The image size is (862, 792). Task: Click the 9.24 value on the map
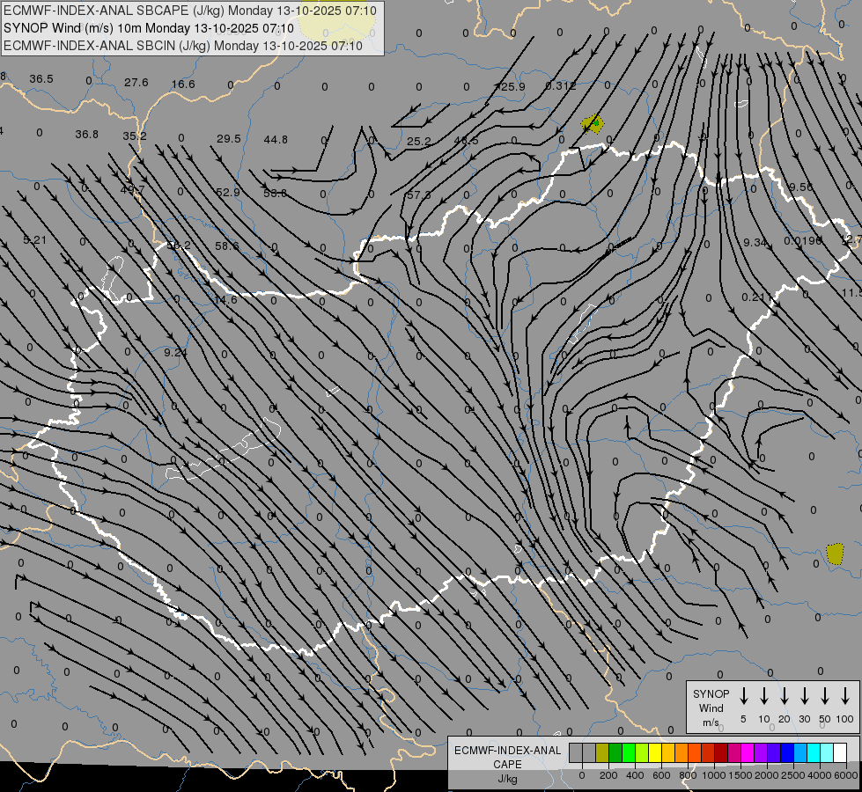[x=175, y=353]
